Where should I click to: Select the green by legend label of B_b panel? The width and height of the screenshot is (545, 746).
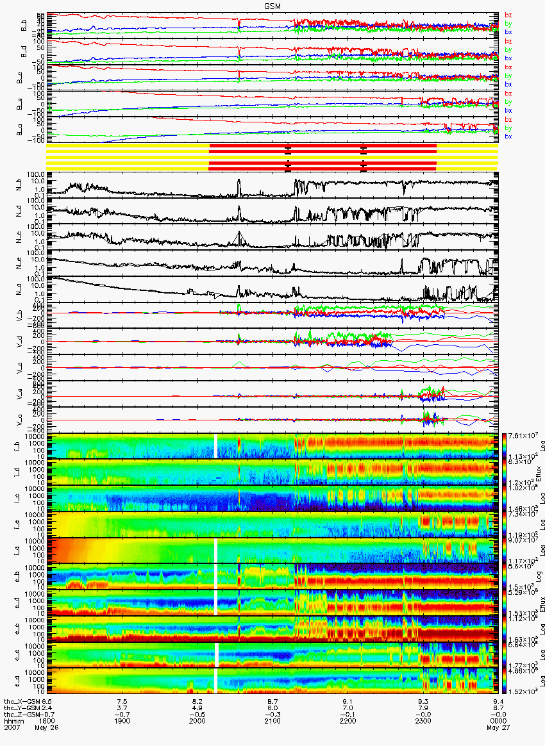[508, 23]
